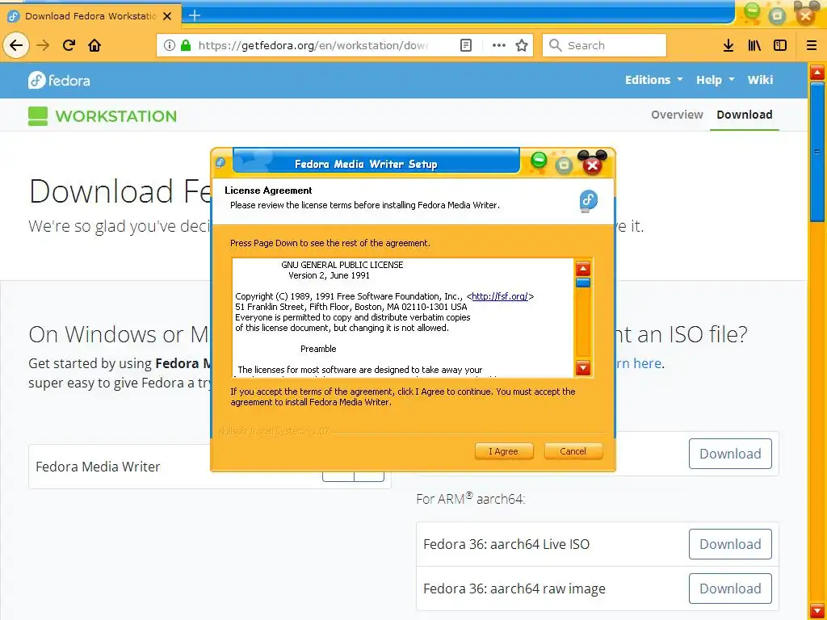Viewport: 827px width, 620px height.
Task: Close the Fedora Media Writer Setup dialog
Action: [x=592, y=165]
